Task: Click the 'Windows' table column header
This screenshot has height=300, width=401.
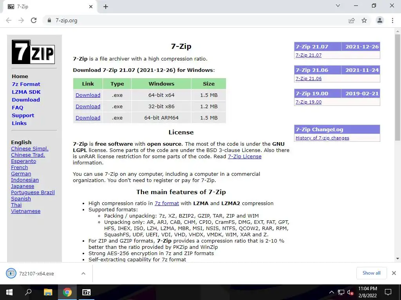Action: [161, 84]
